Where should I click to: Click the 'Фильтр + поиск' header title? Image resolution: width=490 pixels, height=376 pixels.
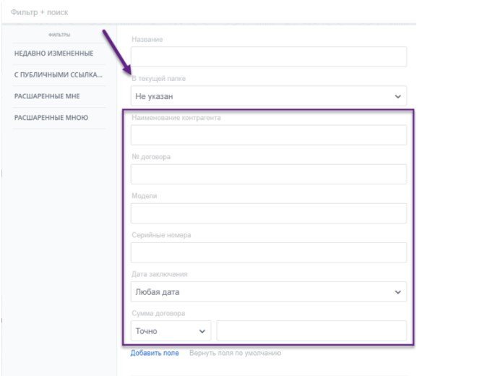[40, 12]
